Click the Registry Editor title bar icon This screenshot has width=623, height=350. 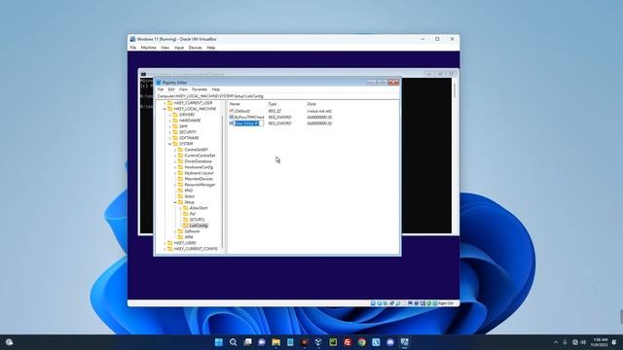pos(159,83)
